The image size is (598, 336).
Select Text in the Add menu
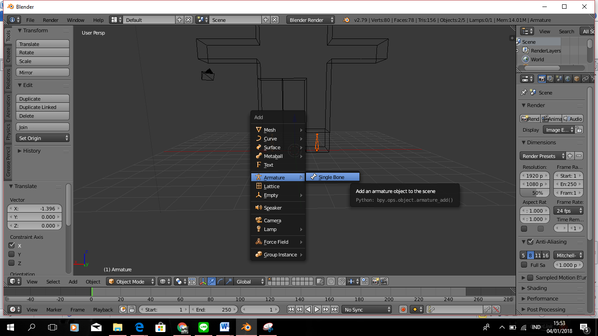click(x=278, y=165)
